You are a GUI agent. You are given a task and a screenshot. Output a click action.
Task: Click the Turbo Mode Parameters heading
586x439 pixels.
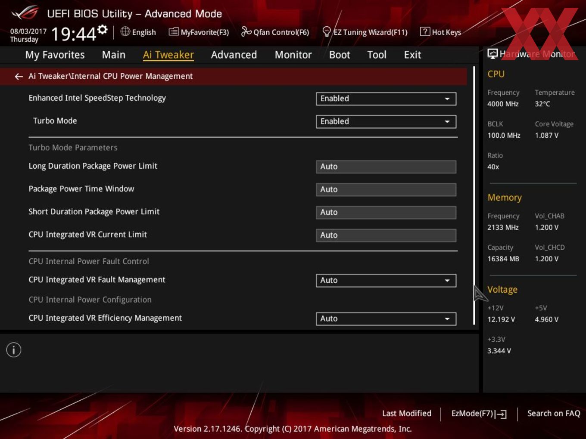(73, 148)
